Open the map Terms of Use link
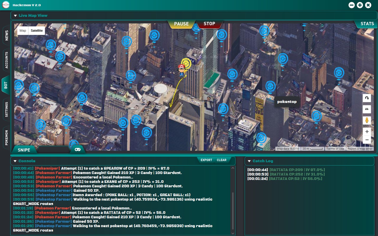378x236 pixels. coord(335,149)
